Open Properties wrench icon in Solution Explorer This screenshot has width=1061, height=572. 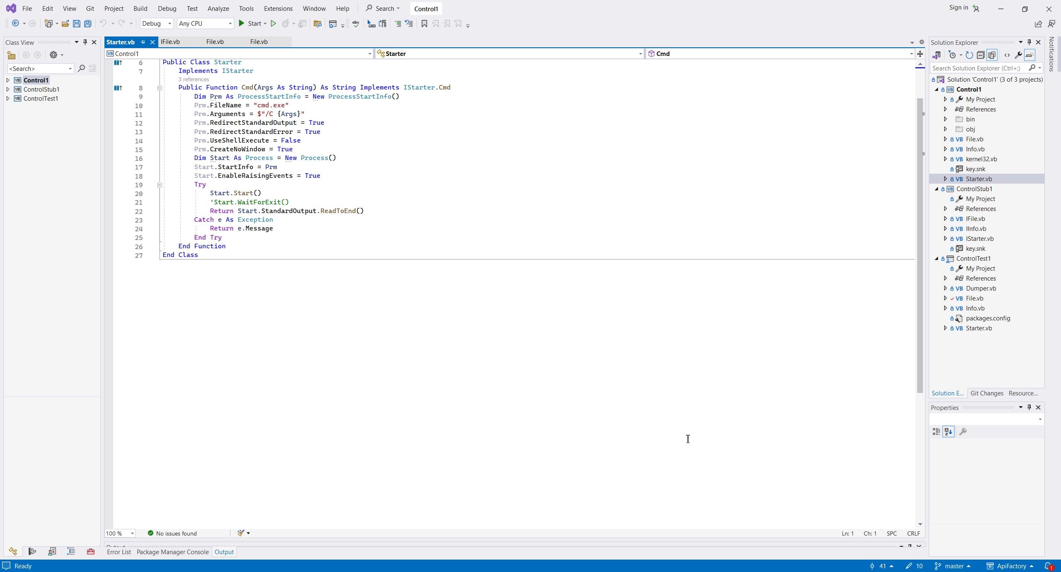1018,55
